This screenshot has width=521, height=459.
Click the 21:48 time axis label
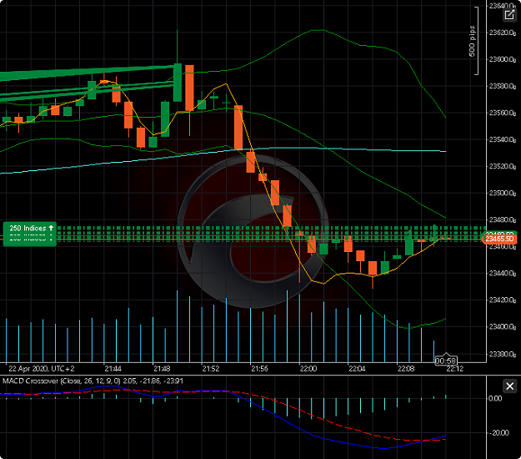tap(162, 369)
